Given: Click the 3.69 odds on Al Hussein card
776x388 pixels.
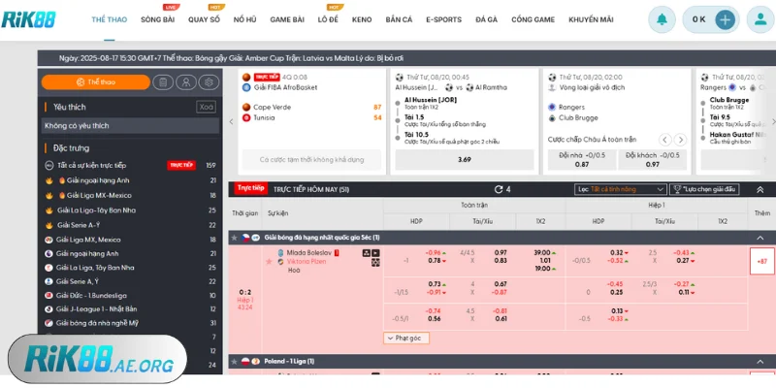Looking at the screenshot, I should tap(464, 159).
